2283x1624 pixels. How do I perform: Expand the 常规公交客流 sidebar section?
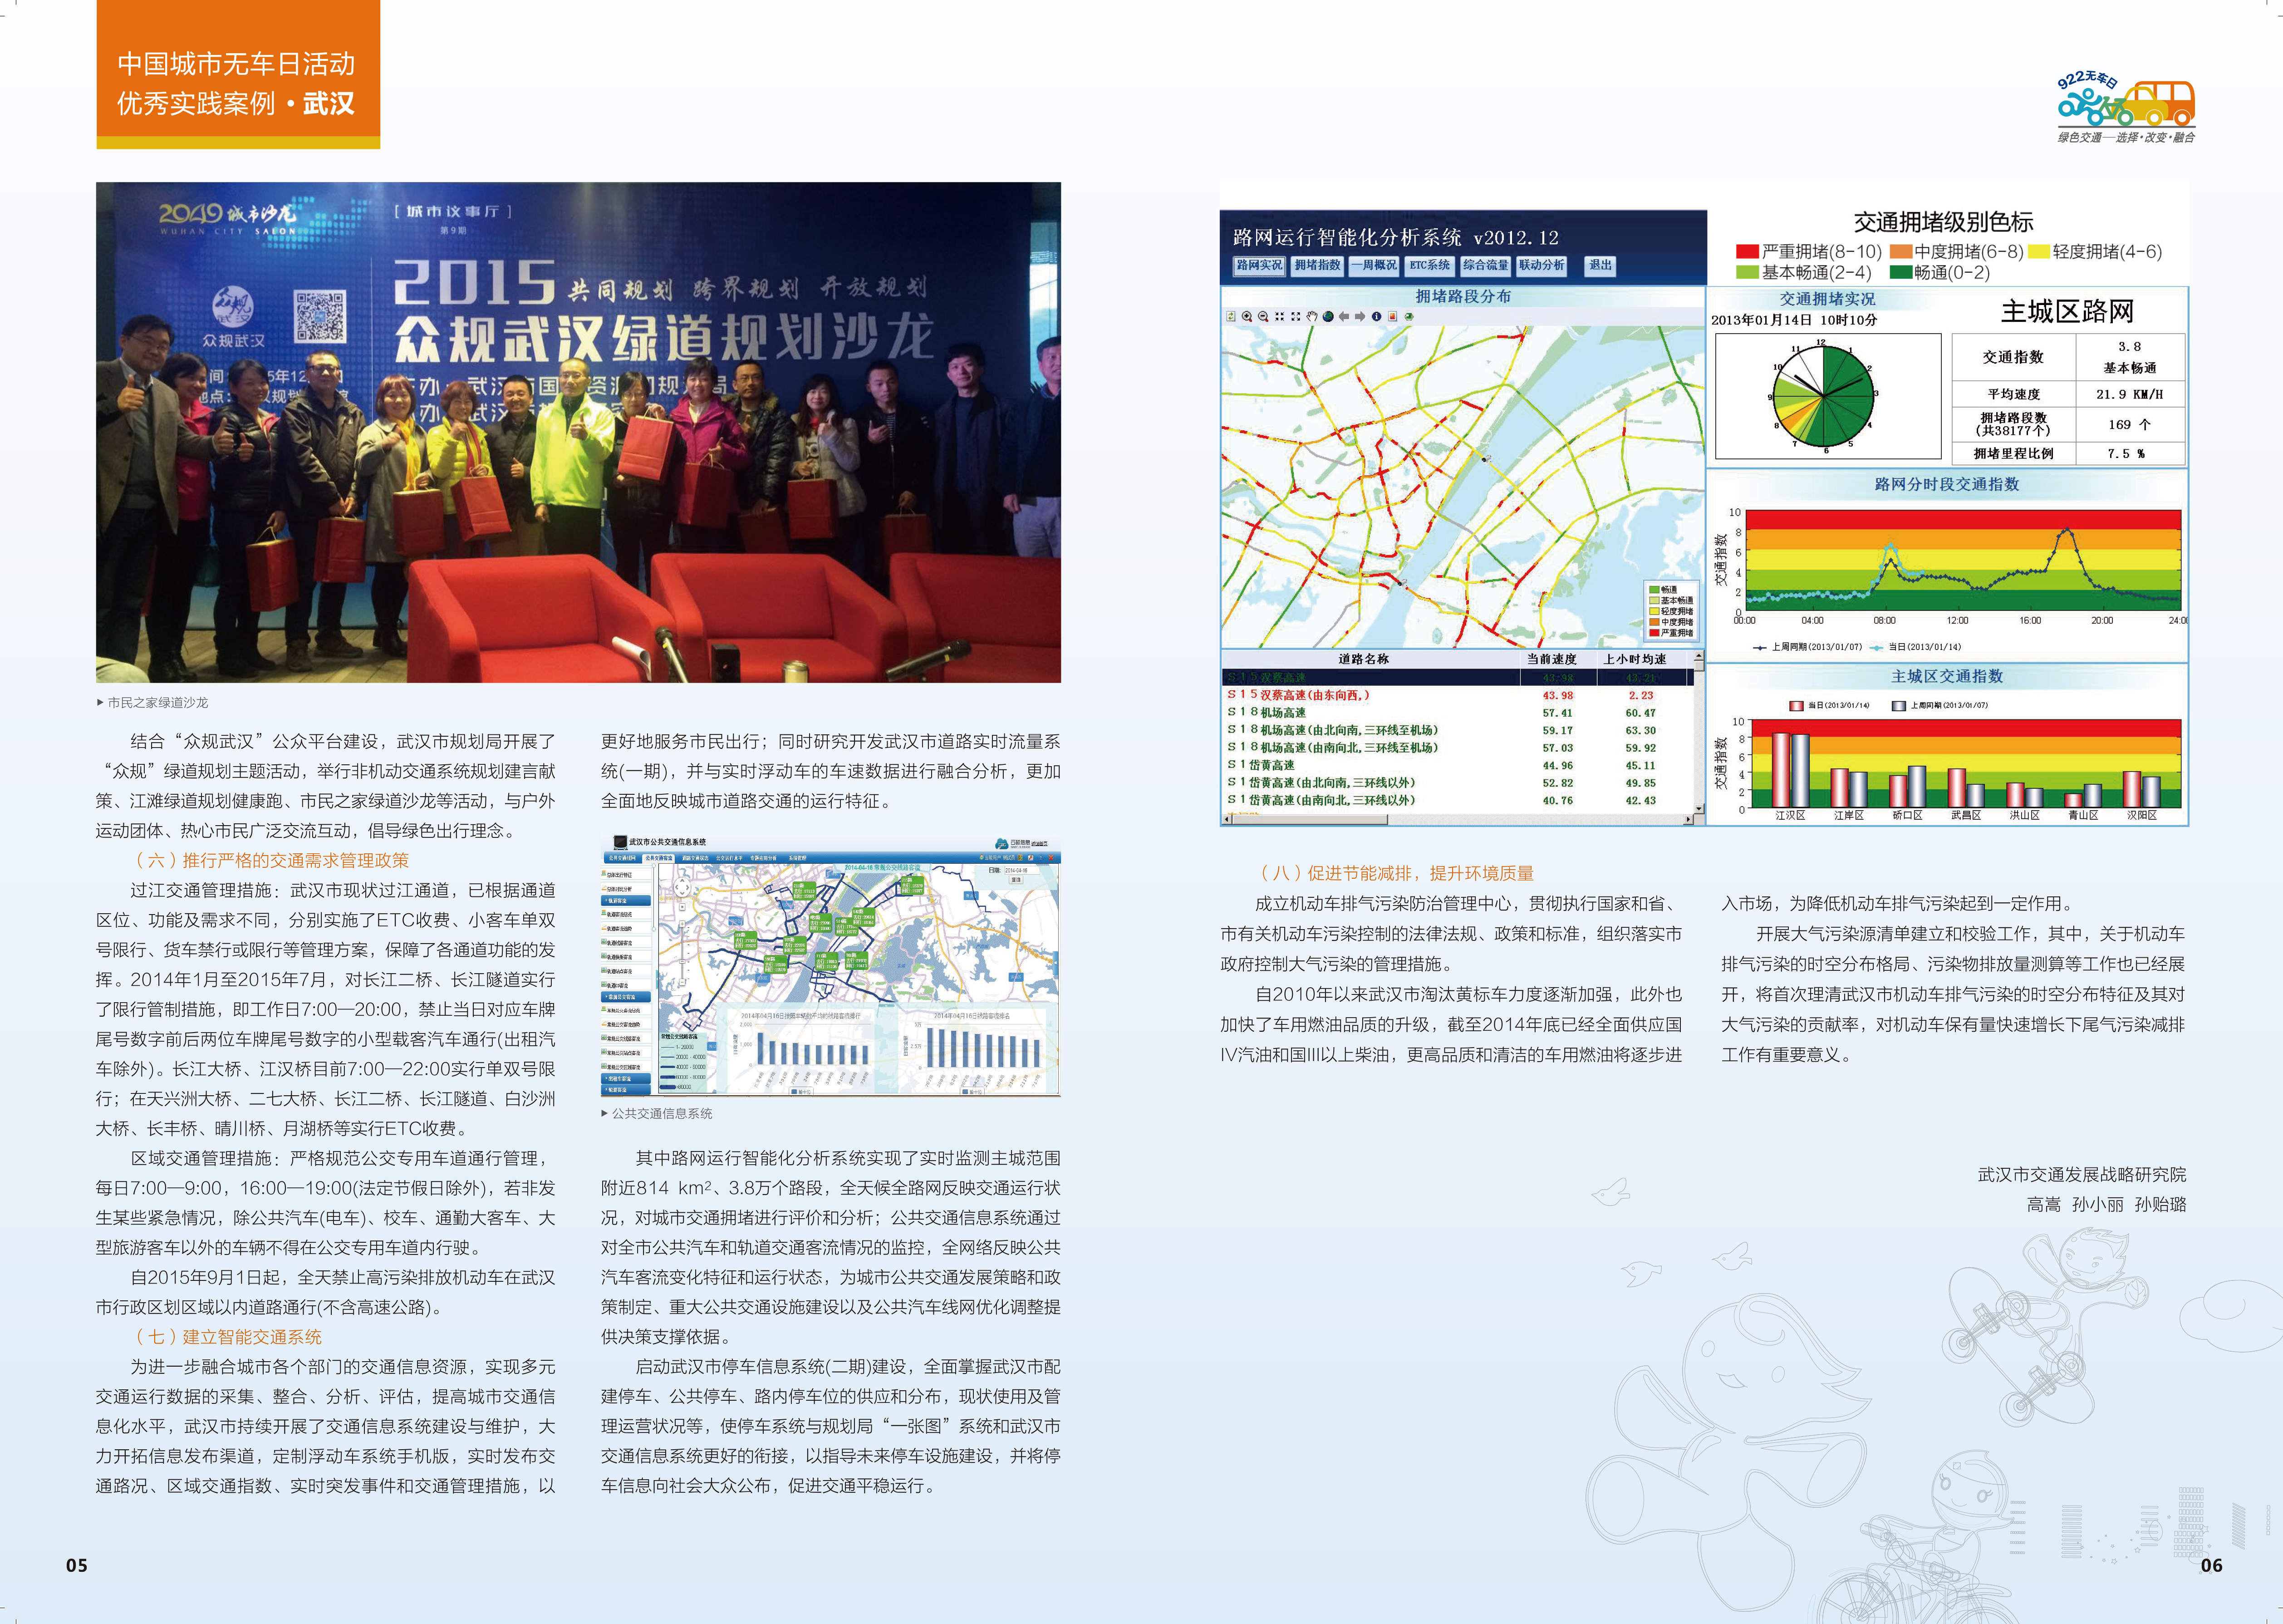pos(626,997)
